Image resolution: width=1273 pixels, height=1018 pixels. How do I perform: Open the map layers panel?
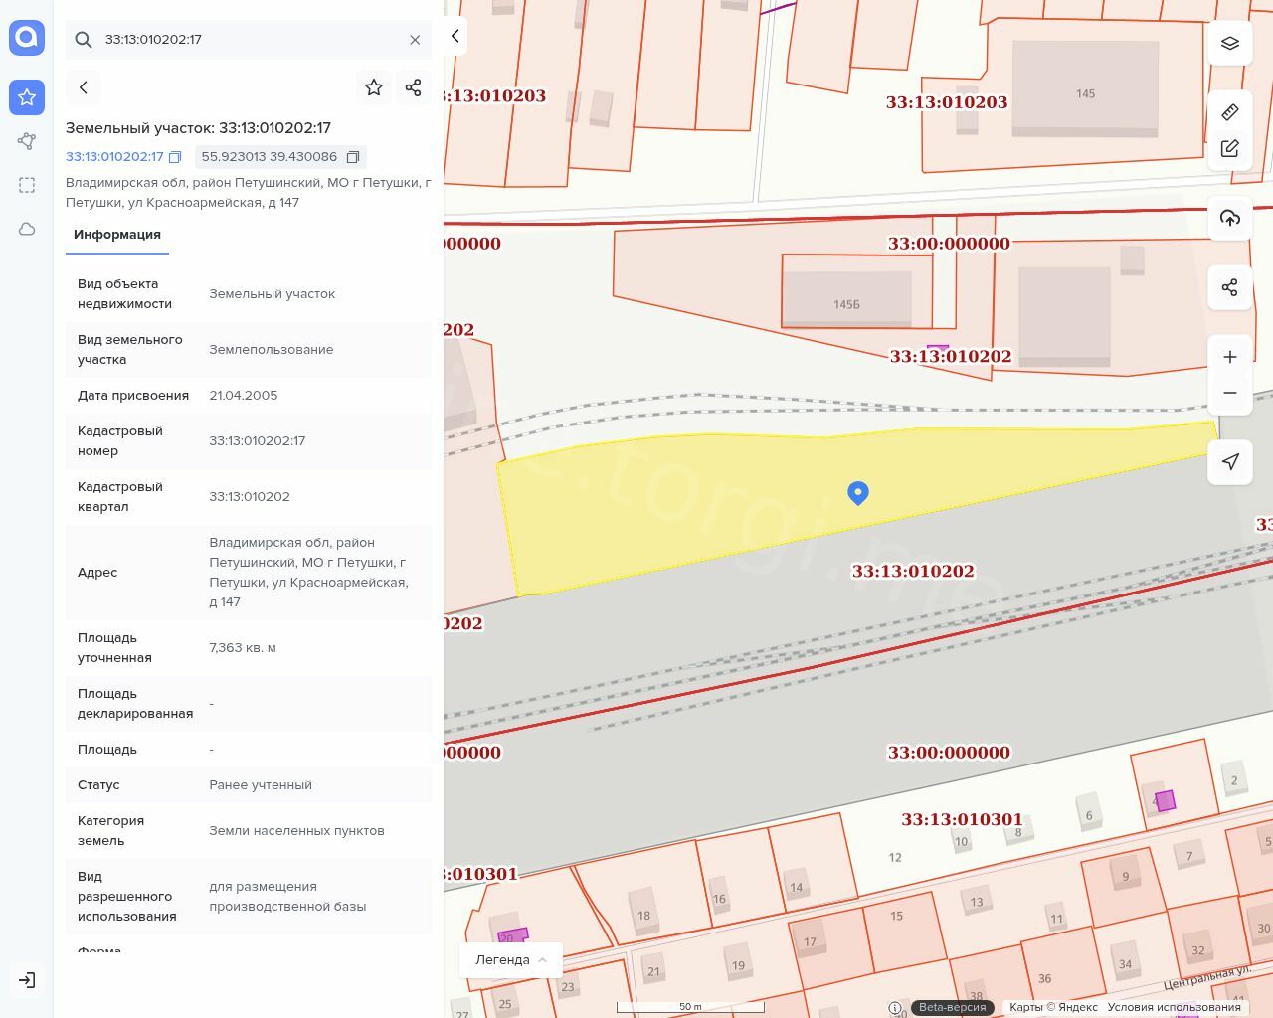[x=1230, y=43]
